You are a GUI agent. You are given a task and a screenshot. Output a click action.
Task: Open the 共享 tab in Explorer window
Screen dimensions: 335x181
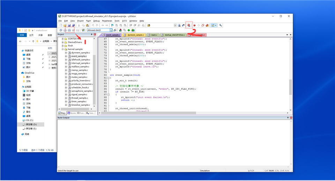40,35
